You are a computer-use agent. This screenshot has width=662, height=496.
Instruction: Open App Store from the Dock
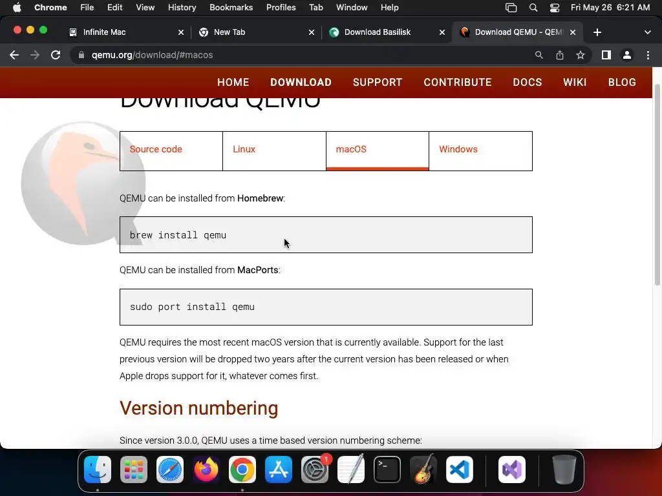[279, 470]
